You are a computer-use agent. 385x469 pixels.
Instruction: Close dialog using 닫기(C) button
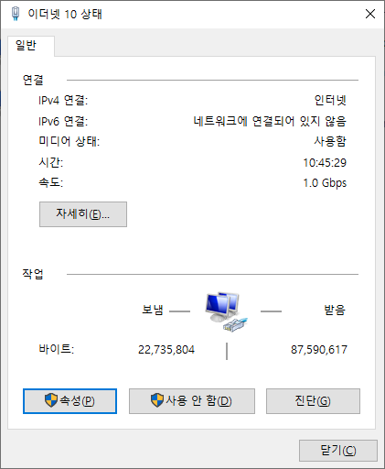click(338, 451)
